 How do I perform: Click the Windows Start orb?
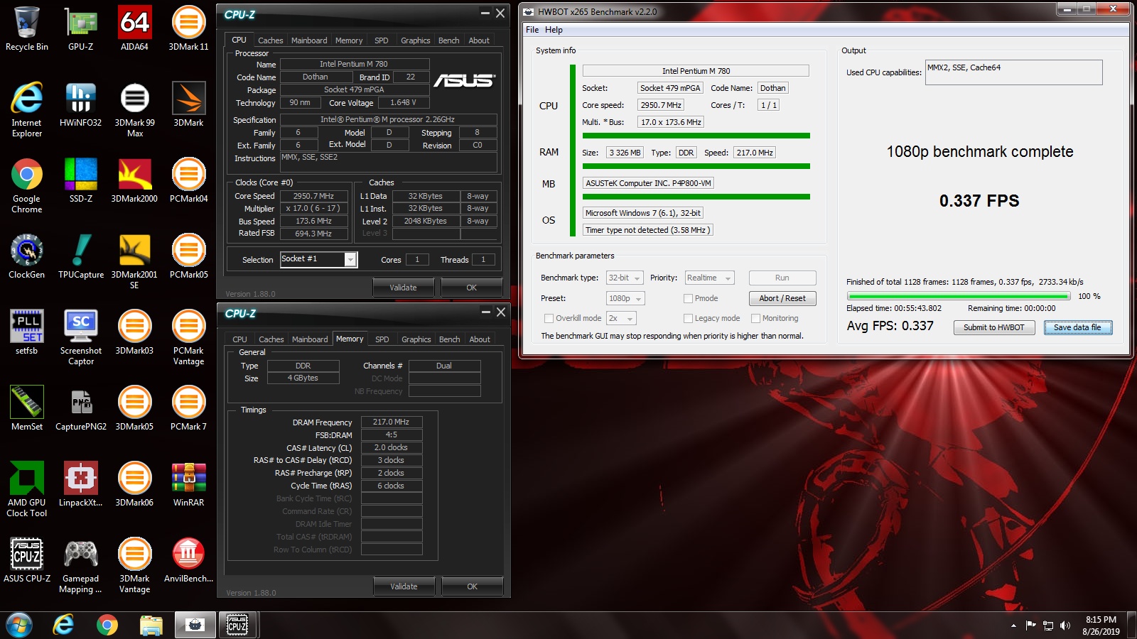point(19,625)
